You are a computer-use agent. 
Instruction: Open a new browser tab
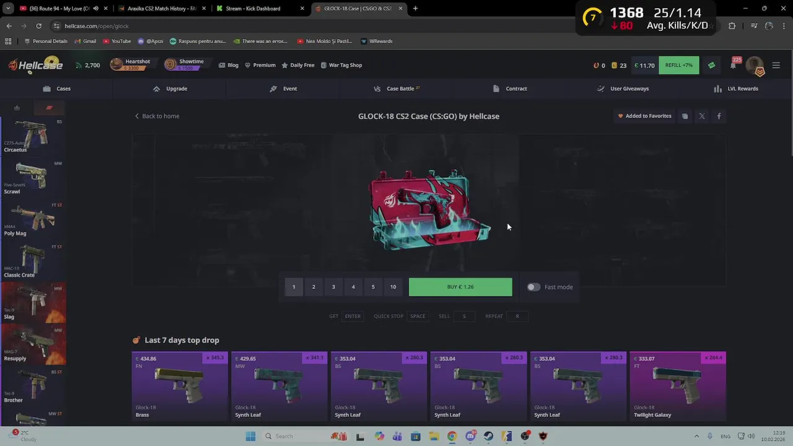415,9
